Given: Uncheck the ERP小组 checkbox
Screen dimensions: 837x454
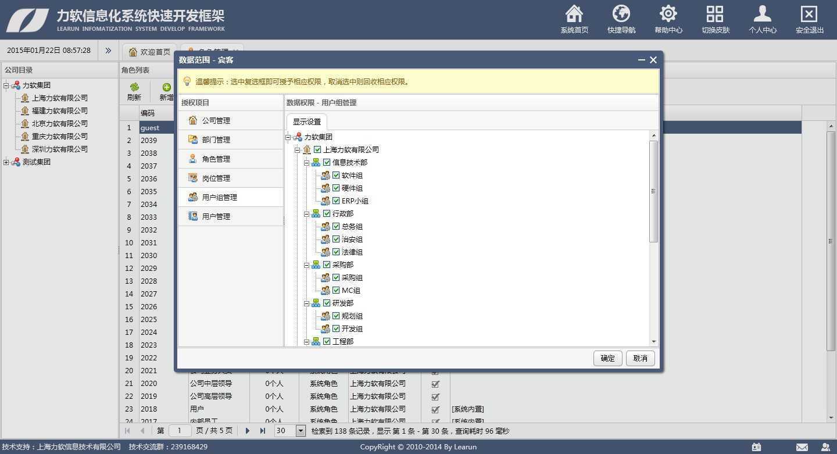Looking at the screenshot, I should (336, 201).
